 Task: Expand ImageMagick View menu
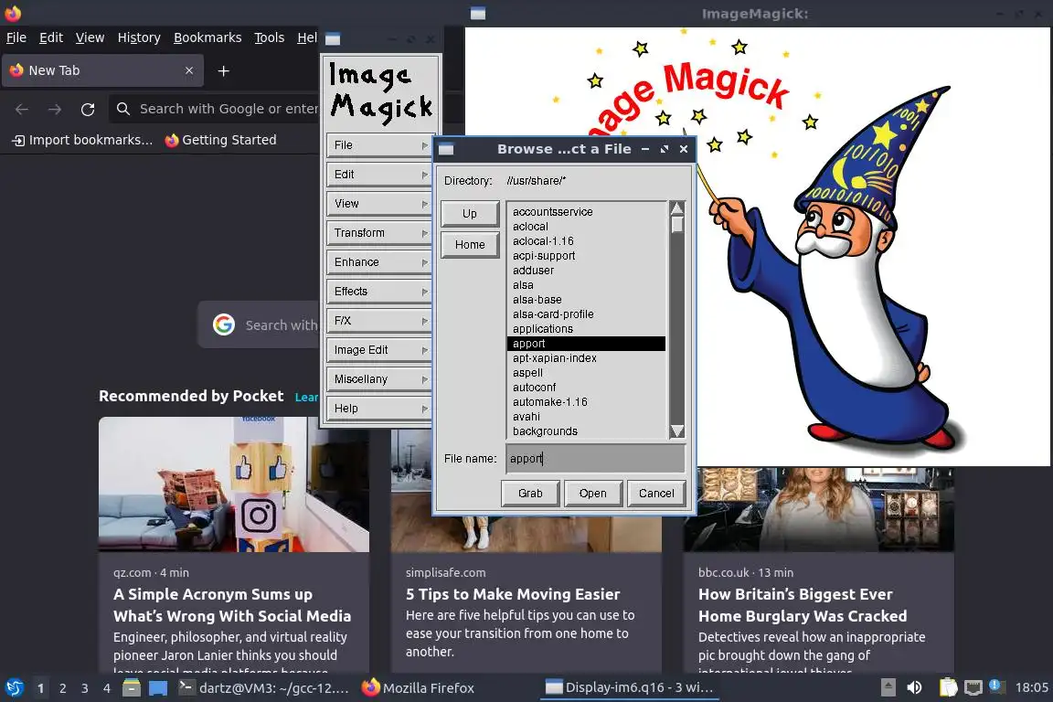379,204
